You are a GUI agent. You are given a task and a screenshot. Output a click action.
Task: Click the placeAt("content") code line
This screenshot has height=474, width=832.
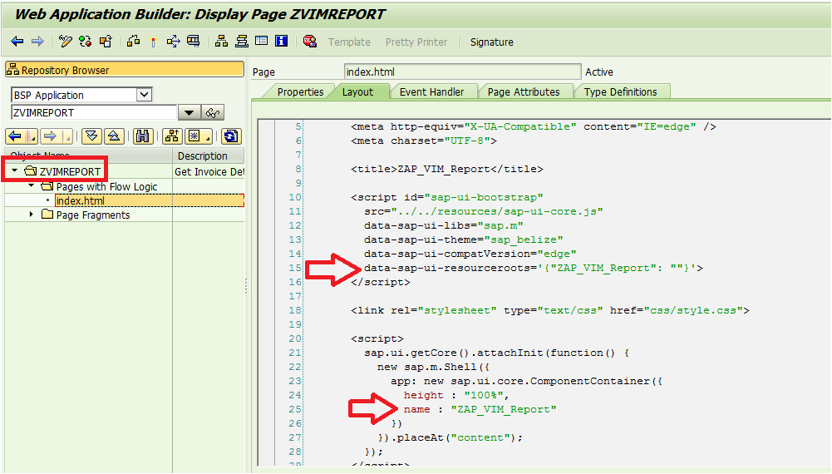pyautogui.click(x=450, y=438)
